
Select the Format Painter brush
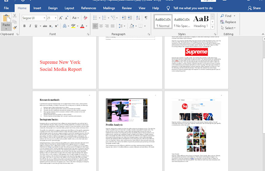[15, 28]
